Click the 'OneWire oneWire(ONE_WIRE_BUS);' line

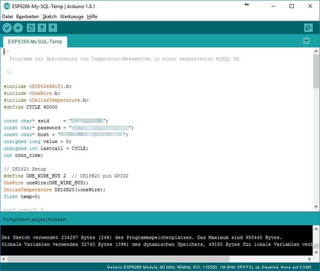point(46,183)
